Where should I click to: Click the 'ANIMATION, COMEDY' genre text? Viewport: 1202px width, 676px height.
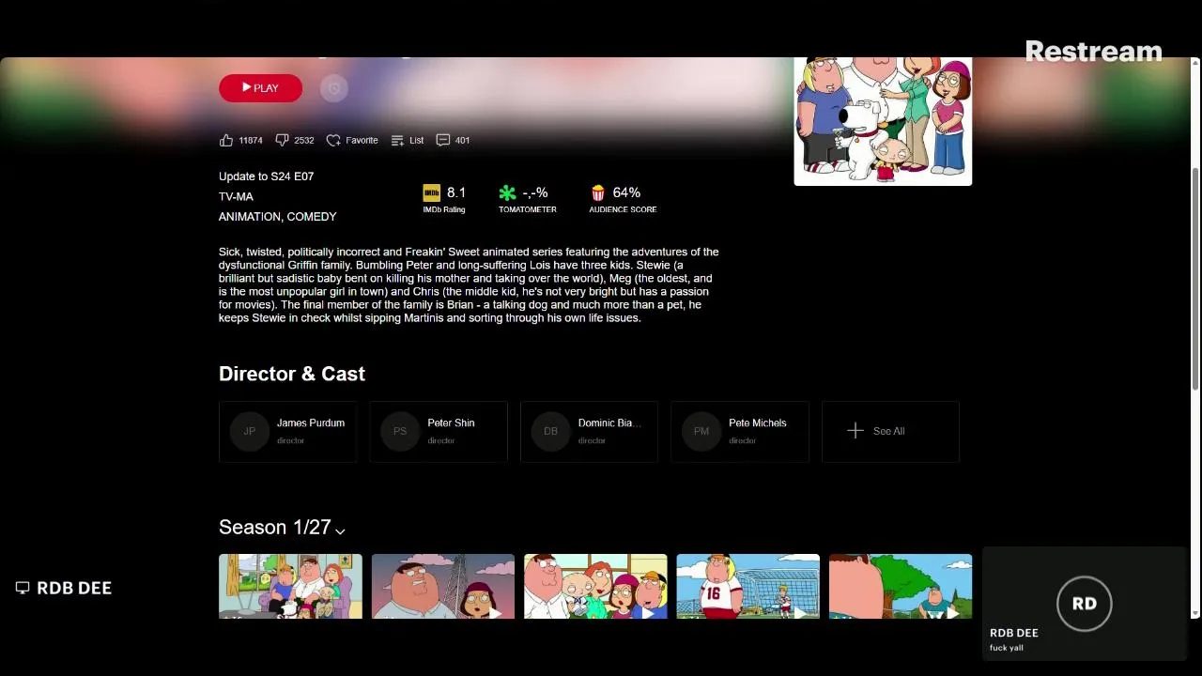coord(277,217)
